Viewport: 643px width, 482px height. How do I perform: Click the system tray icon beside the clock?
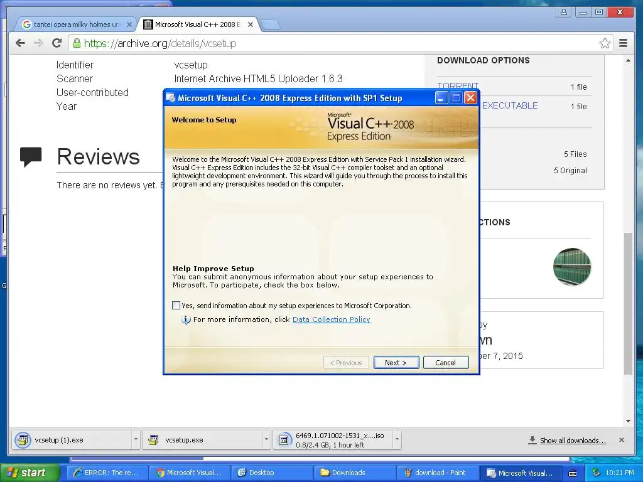[x=596, y=473]
